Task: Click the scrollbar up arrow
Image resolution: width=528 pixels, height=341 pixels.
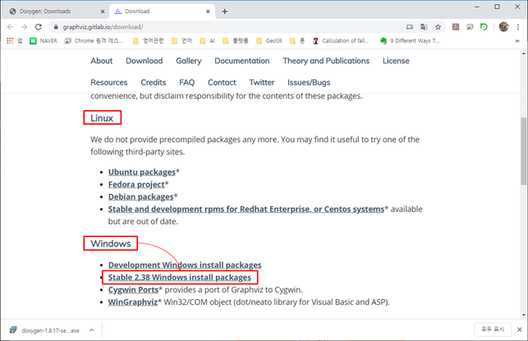Action: click(524, 53)
